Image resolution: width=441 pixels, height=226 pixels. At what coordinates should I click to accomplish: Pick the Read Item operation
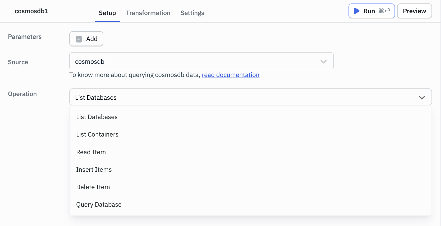coord(91,152)
